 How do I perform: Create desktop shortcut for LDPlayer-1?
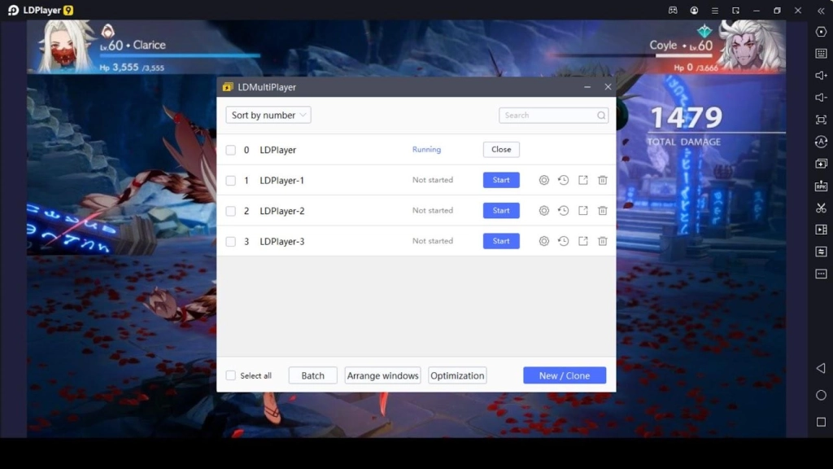582,180
